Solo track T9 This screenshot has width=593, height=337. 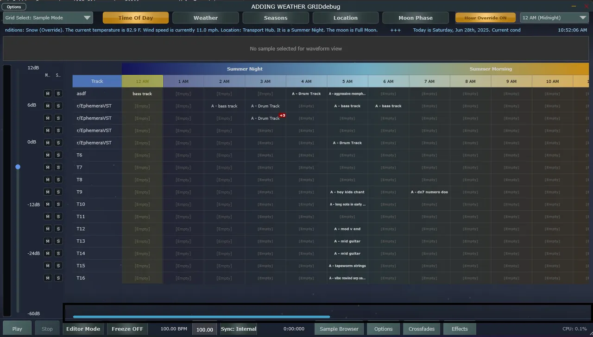click(x=58, y=192)
